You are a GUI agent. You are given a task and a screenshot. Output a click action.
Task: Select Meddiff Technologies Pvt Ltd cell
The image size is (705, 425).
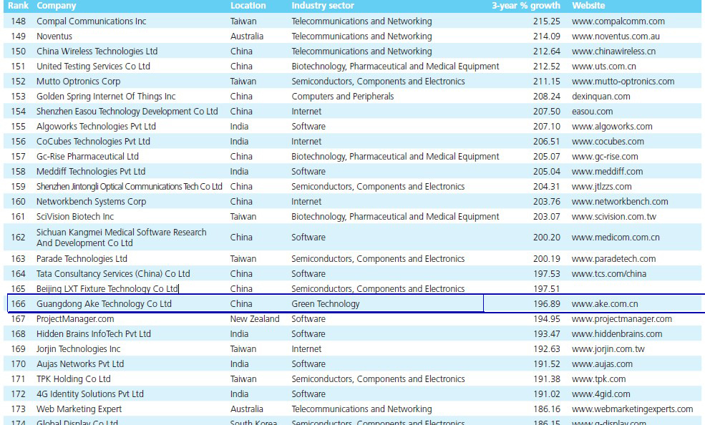pyautogui.click(x=91, y=172)
